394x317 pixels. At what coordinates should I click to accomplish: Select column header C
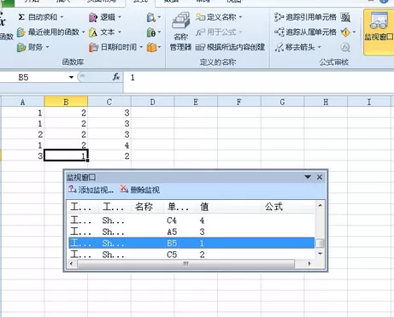tap(109, 102)
